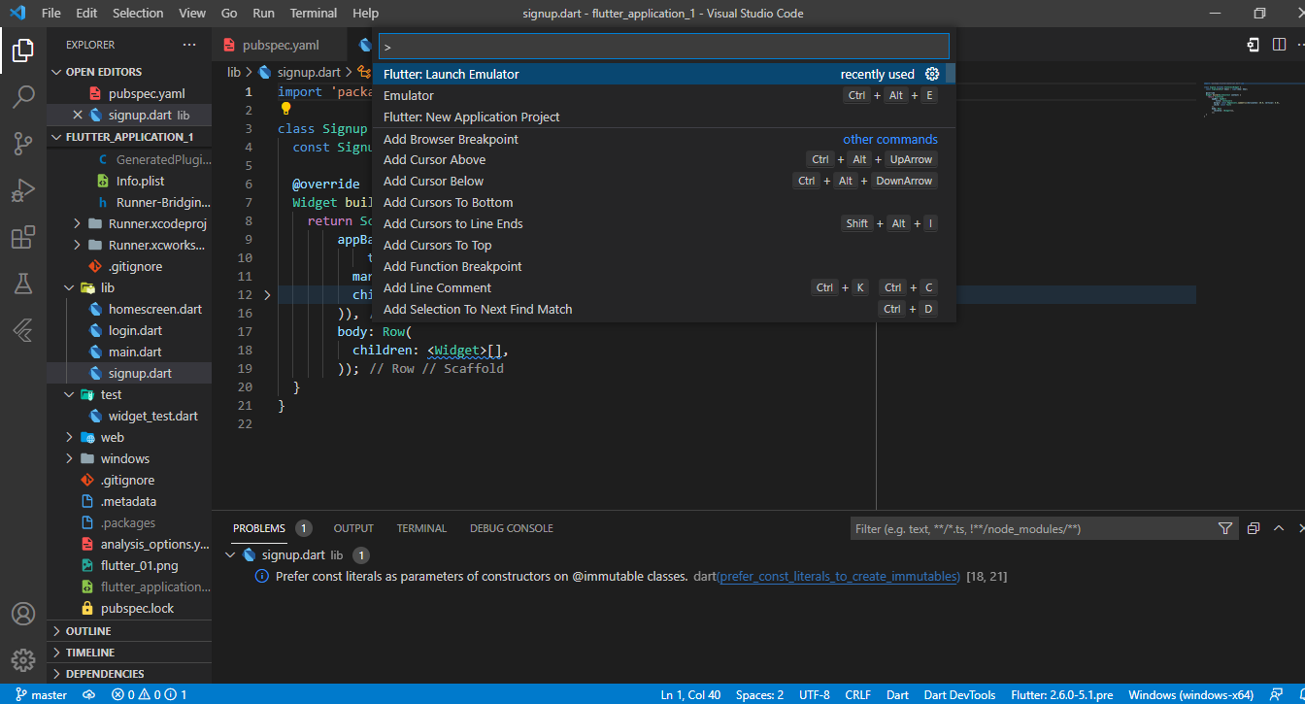Open the prefer_const_literals_to_create_immutables link

(839, 577)
